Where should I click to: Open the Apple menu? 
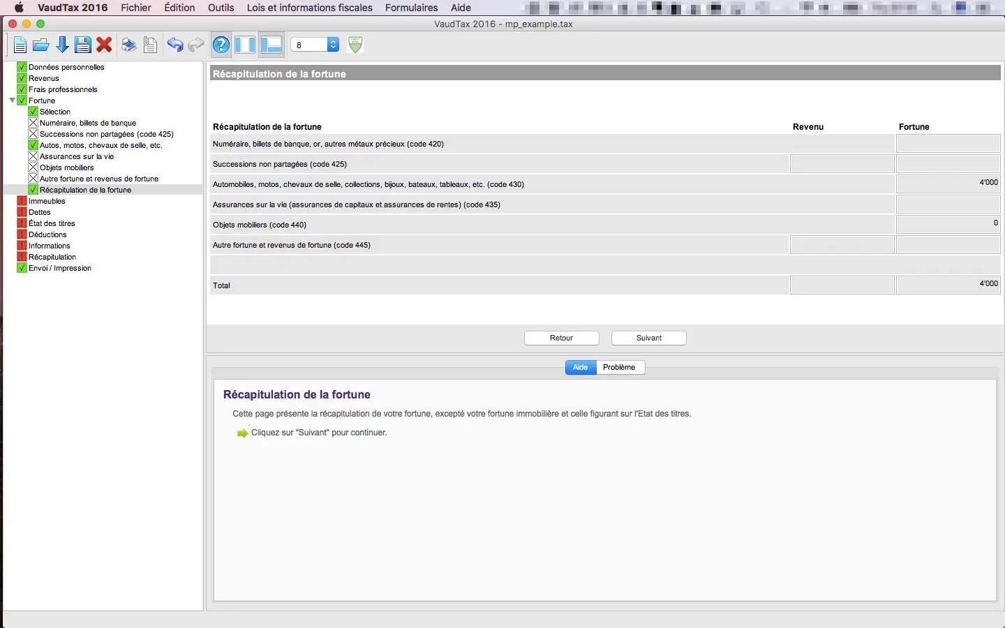coord(19,8)
